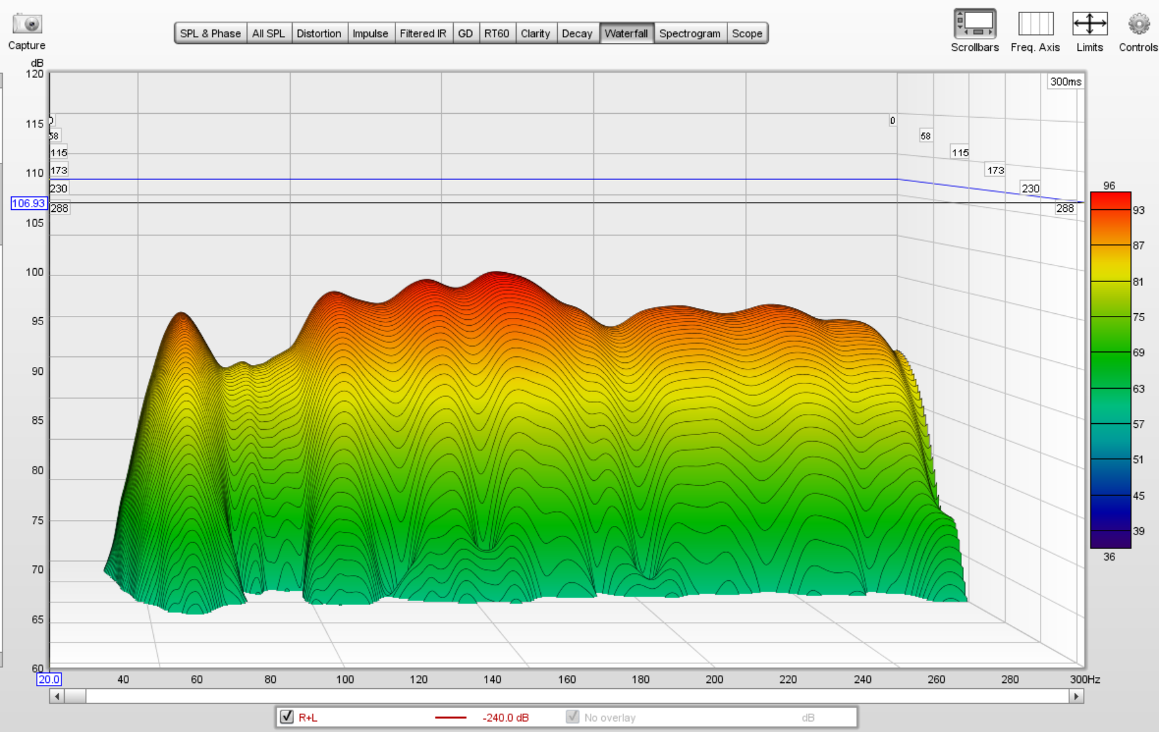Open the Scope tab
1159x732 pixels.
(x=747, y=33)
